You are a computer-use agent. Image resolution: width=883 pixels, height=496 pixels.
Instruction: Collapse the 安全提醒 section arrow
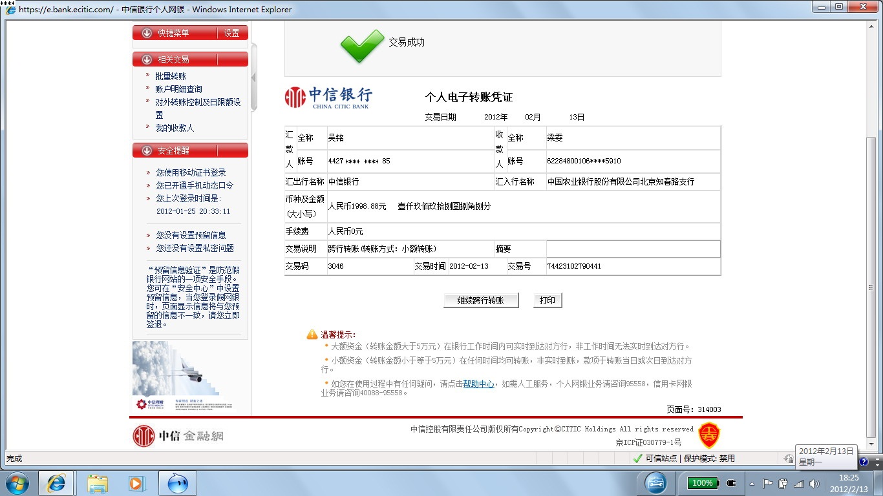click(147, 150)
